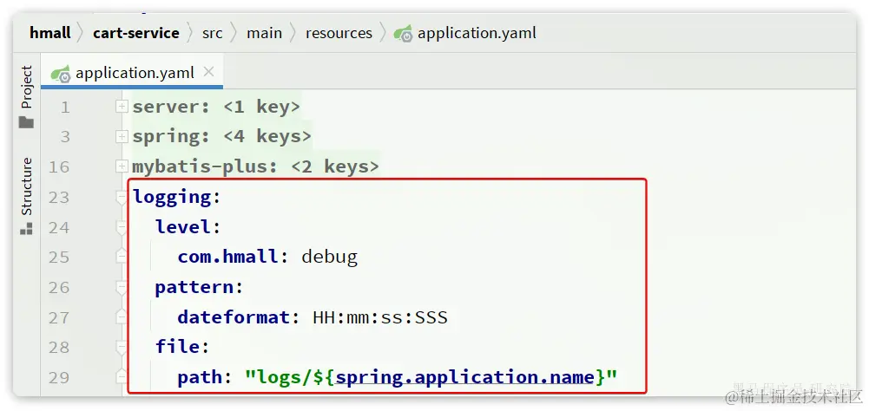Click the '<4 keys>' folded placeholder
This screenshot has width=869, height=411.
tap(267, 136)
